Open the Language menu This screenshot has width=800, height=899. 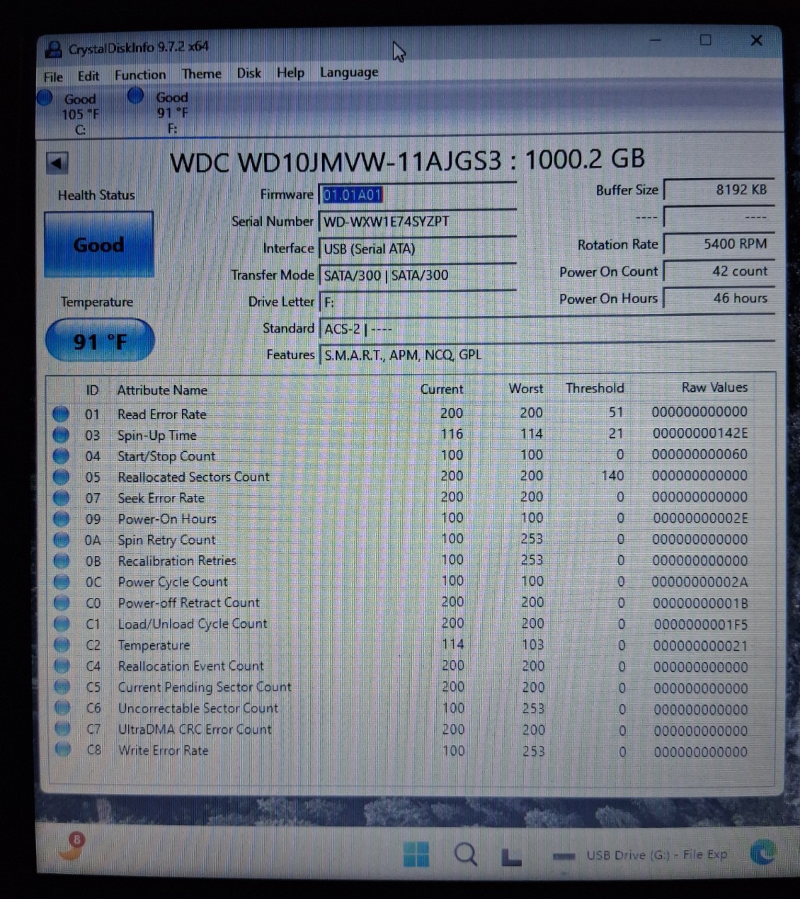tap(349, 72)
